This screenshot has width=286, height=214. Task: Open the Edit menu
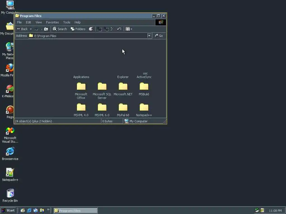pos(28,22)
